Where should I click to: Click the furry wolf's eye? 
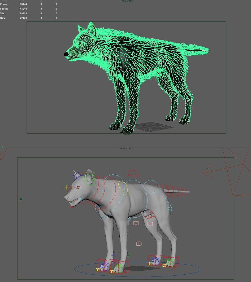(x=80, y=43)
